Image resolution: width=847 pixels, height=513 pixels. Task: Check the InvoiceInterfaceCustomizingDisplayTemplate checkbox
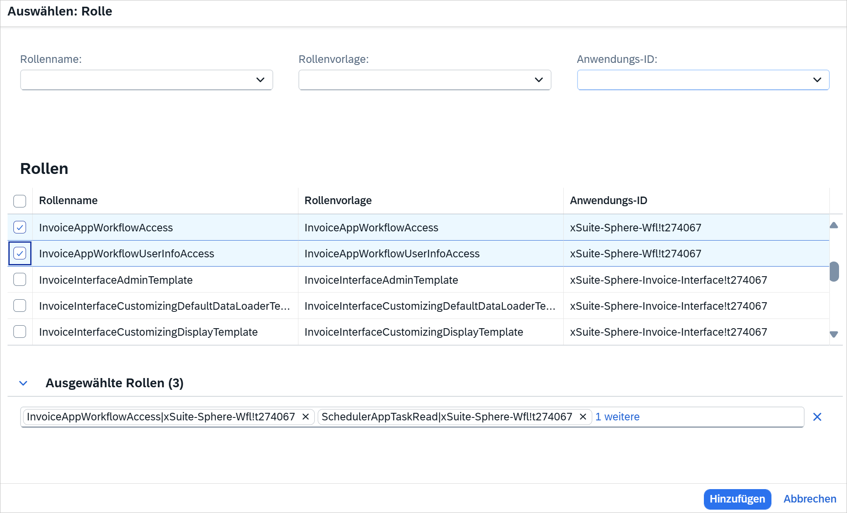click(20, 332)
